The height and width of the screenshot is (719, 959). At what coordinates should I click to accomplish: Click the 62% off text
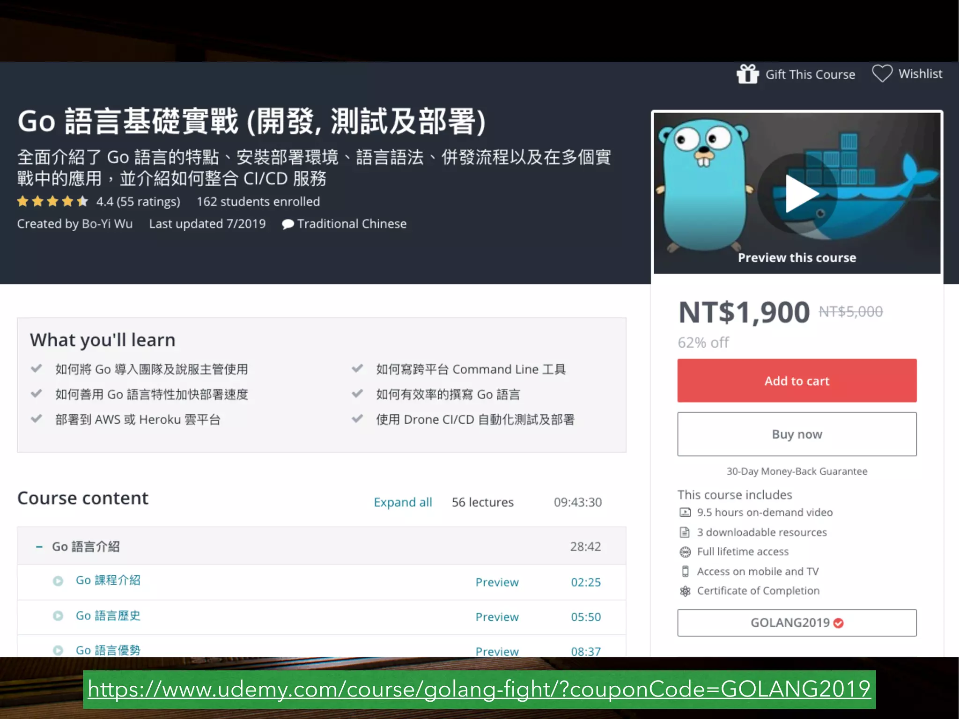pyautogui.click(x=703, y=343)
